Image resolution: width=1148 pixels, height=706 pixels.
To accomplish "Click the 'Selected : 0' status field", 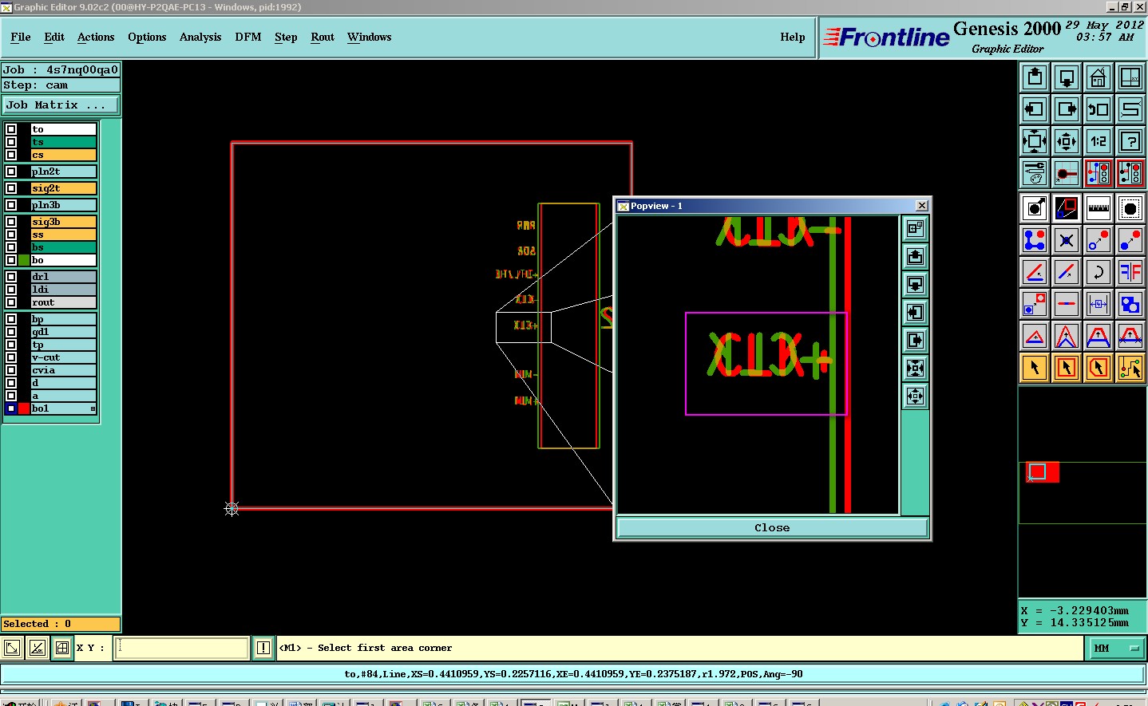I will [x=61, y=624].
